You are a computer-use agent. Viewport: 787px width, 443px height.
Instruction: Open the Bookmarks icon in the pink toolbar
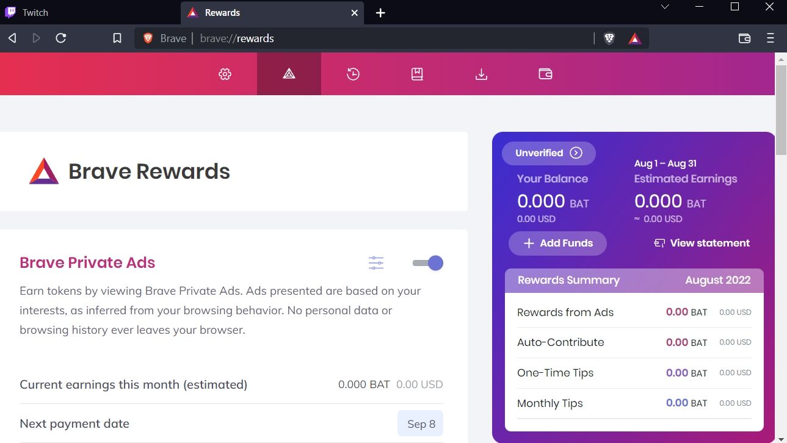tap(417, 74)
